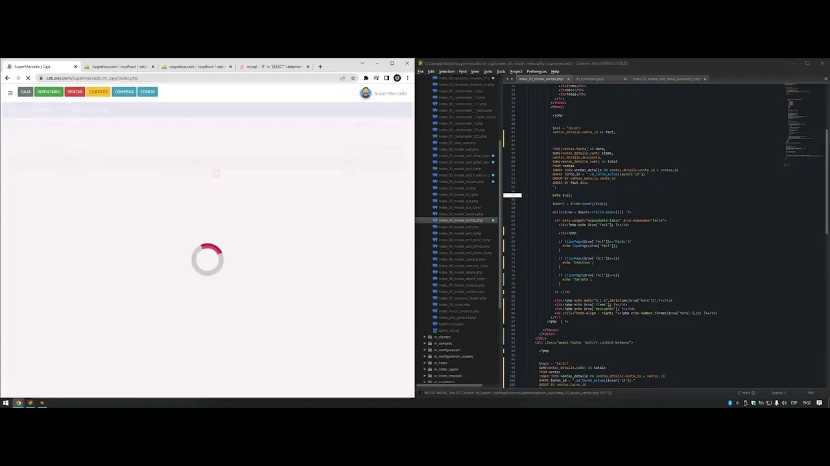The width and height of the screenshot is (830, 466).
Task: Open the Chrome side panel icon
Action: click(x=386, y=78)
